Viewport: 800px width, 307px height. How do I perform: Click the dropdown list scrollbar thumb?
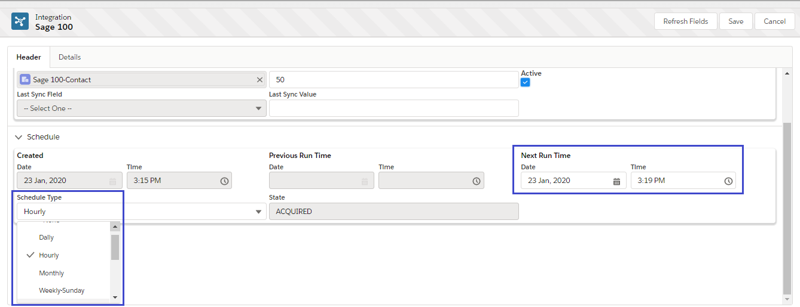pos(115,247)
